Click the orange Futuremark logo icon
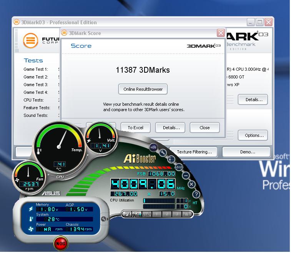This screenshot has height=253, width=291. [x=31, y=40]
